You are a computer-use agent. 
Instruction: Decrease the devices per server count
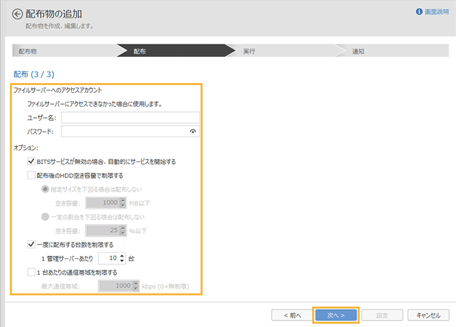pos(122,261)
